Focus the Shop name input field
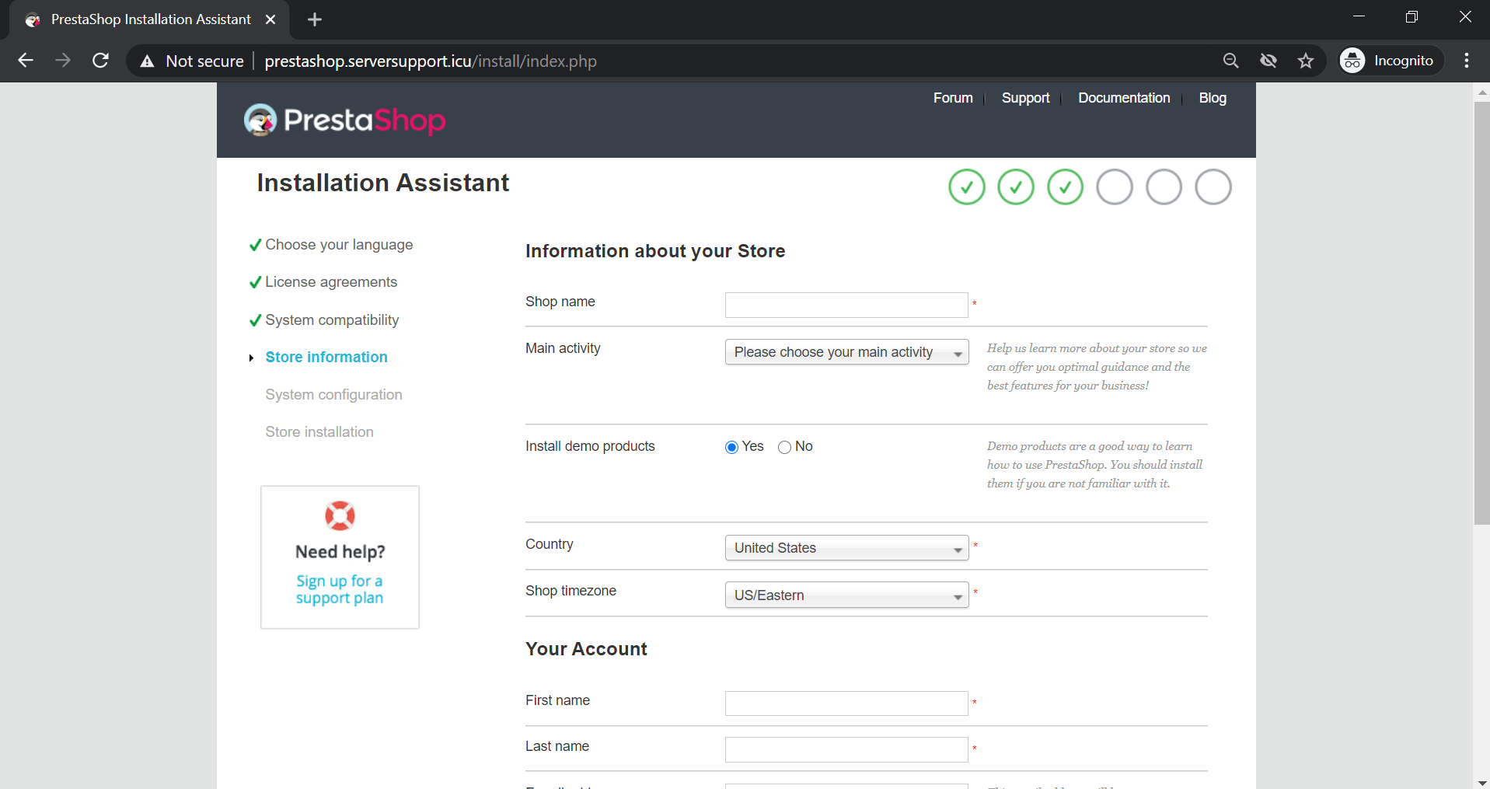 [x=846, y=305]
